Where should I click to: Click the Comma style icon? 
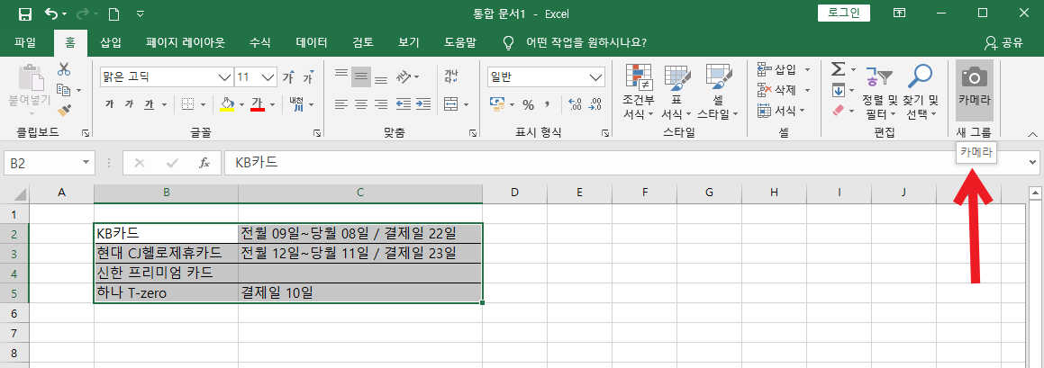click(x=548, y=103)
